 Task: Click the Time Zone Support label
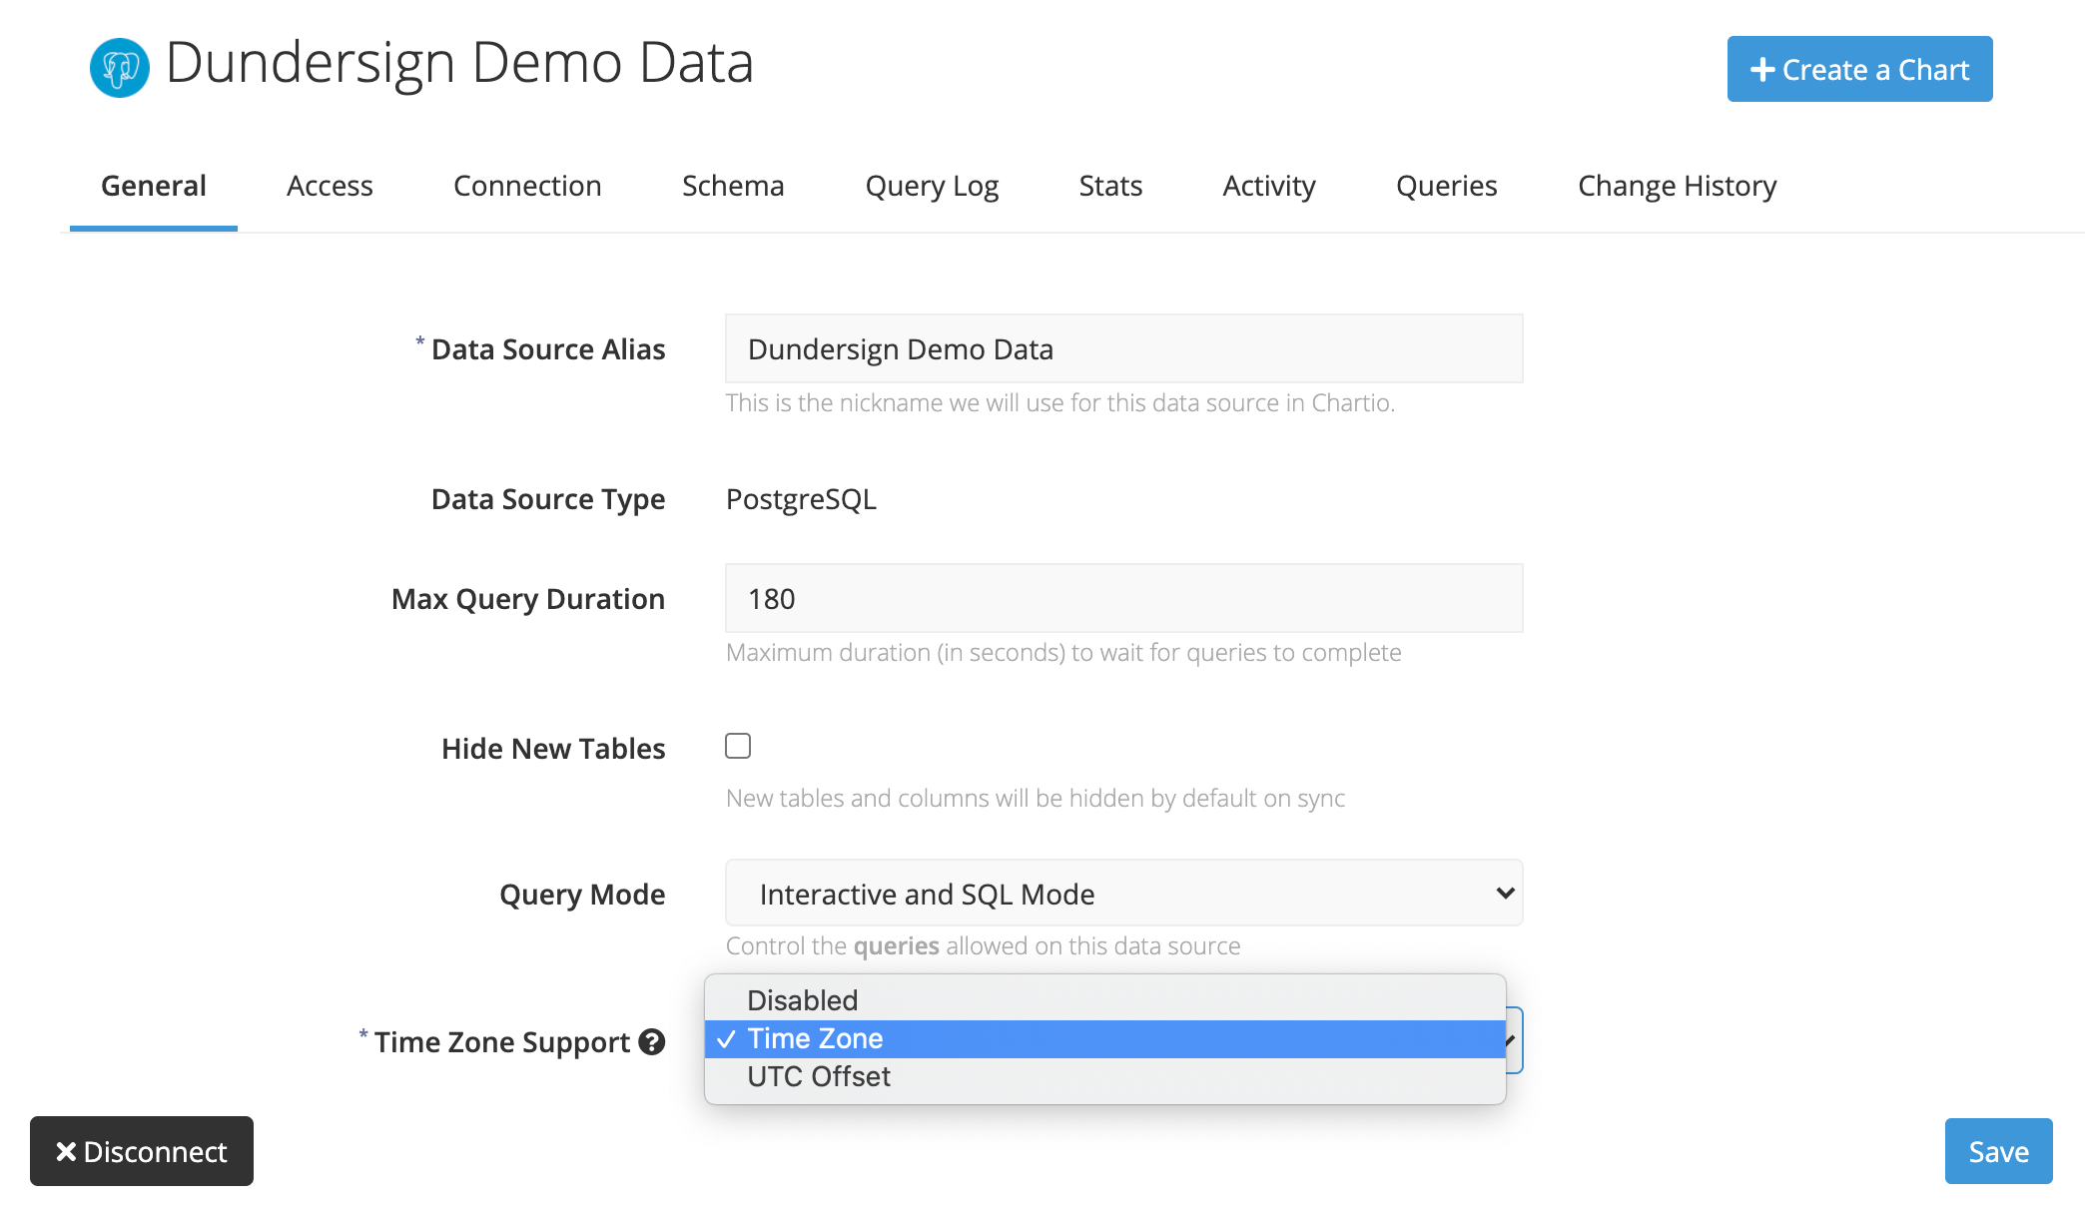(502, 1042)
